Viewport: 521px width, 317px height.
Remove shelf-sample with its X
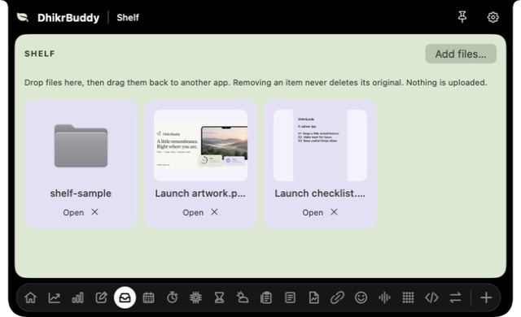[x=94, y=212]
